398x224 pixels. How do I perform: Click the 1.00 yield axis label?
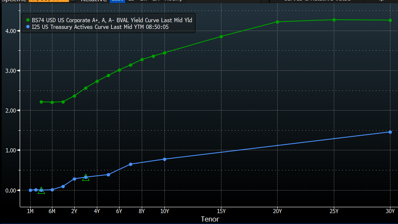coord(10,150)
